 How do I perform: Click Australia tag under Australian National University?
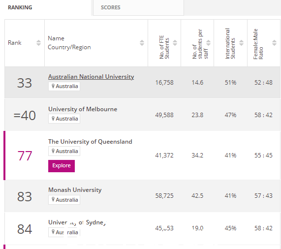(x=64, y=86)
